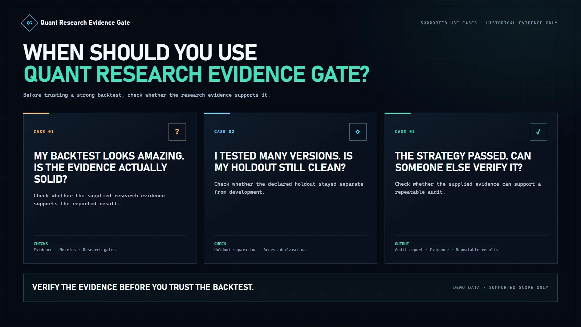
Task: Click the 'OUTPUT' label in Case 03
Action: click(402, 244)
